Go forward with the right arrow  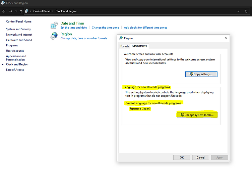coord(11,11)
